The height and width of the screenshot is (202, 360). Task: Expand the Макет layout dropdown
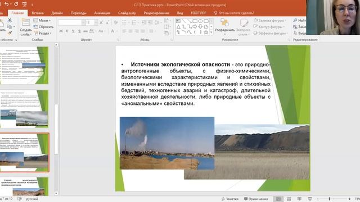point(42,20)
